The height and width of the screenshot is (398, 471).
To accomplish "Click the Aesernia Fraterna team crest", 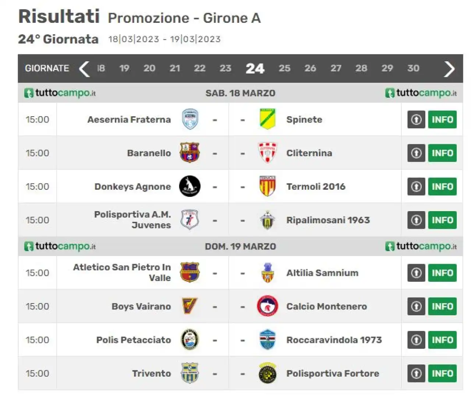I will point(190,119).
